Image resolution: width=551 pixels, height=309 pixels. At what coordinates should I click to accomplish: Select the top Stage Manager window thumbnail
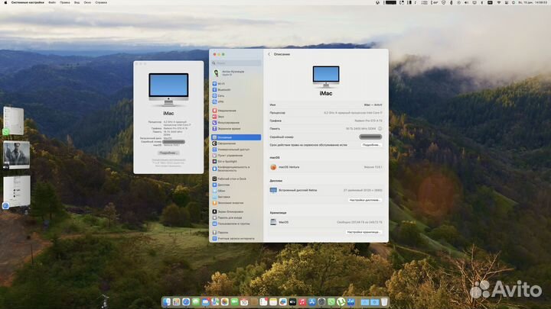coord(13,121)
